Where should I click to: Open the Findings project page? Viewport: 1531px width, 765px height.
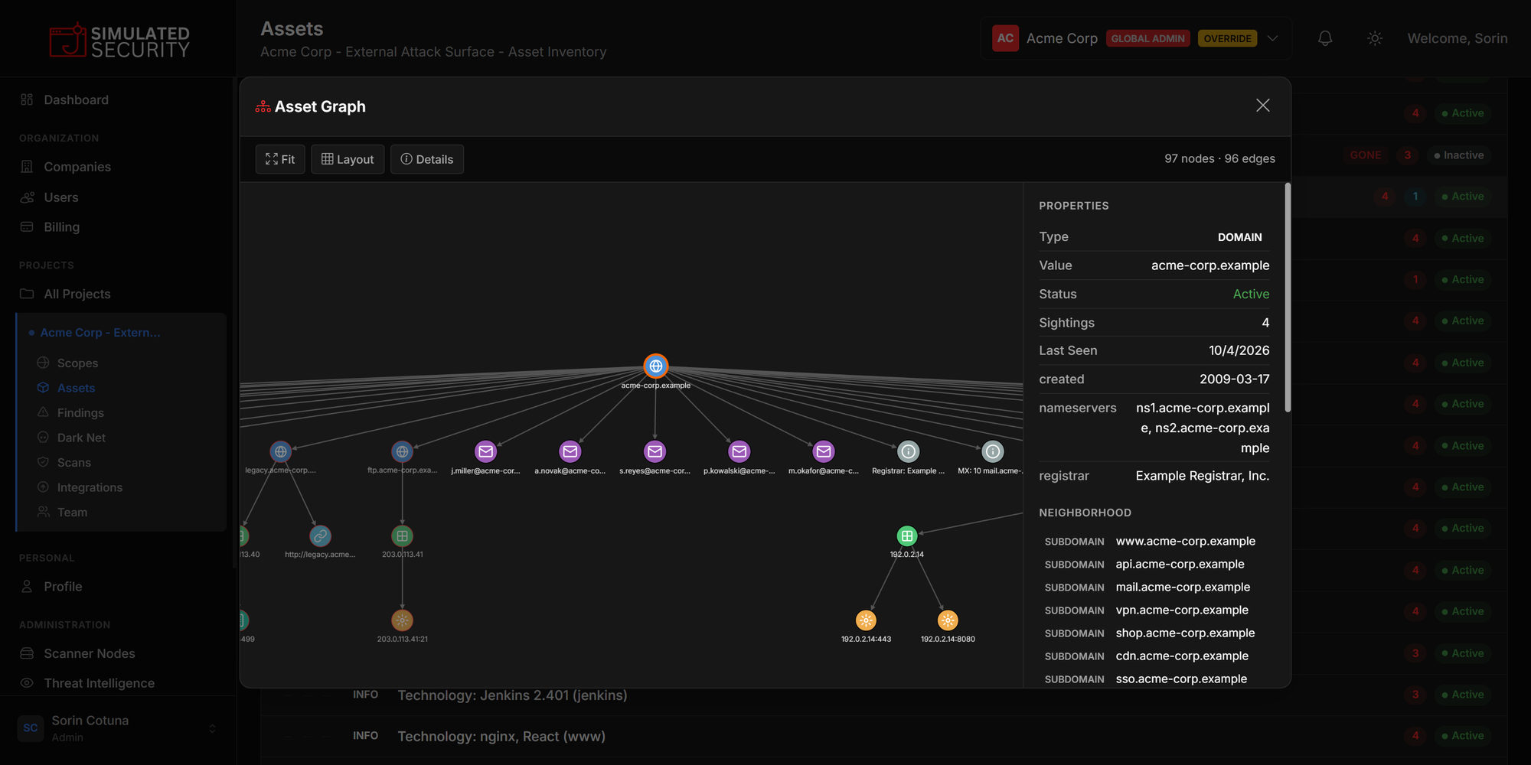tap(80, 413)
